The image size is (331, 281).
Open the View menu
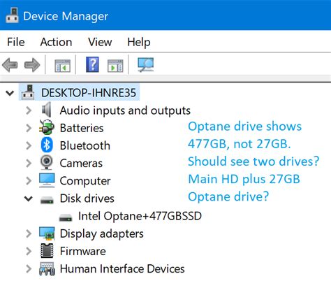click(100, 42)
